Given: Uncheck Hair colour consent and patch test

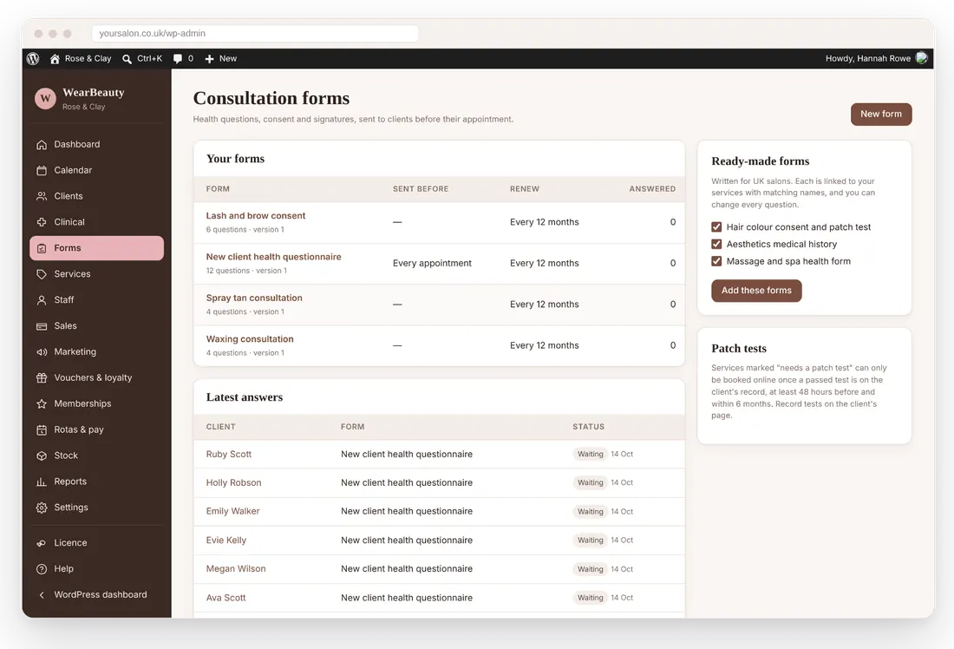Looking at the screenshot, I should (716, 227).
